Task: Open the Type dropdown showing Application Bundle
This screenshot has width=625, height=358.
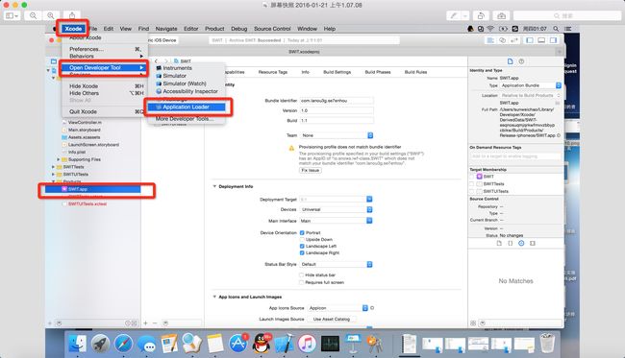Action: pyautogui.click(x=531, y=85)
